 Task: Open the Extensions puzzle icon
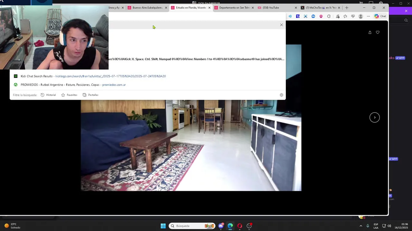[x=329, y=16]
